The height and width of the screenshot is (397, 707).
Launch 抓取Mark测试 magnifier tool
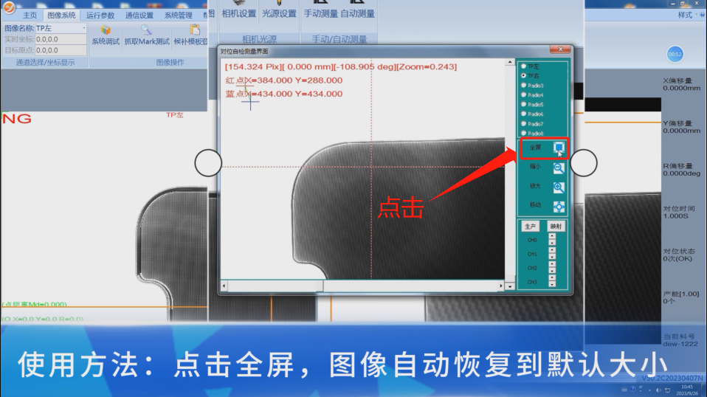click(x=146, y=35)
